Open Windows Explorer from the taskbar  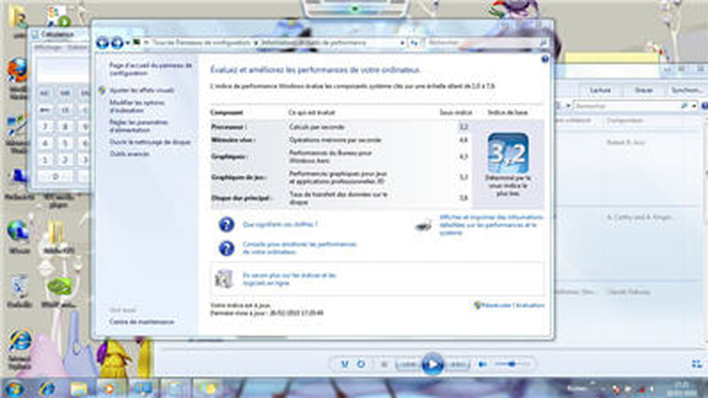click(79, 389)
